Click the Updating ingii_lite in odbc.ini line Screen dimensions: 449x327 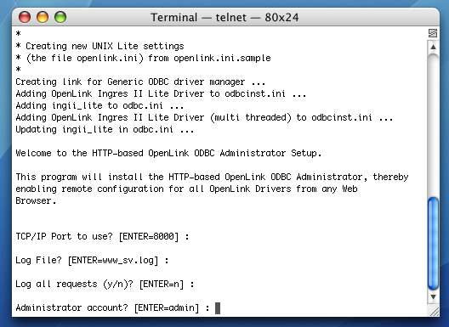pyautogui.click(x=105, y=129)
